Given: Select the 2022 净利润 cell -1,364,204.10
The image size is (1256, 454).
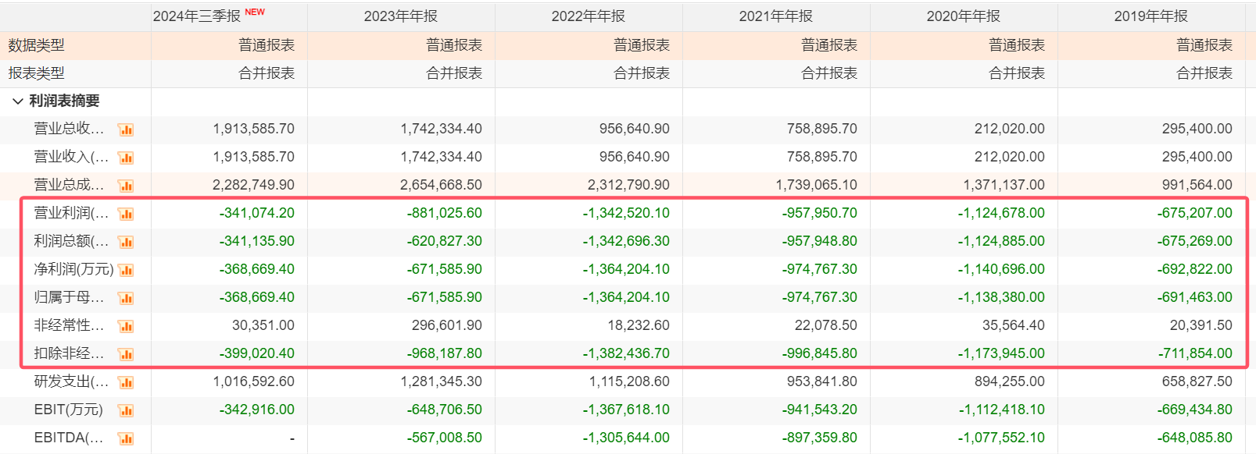Looking at the screenshot, I should (x=625, y=269).
